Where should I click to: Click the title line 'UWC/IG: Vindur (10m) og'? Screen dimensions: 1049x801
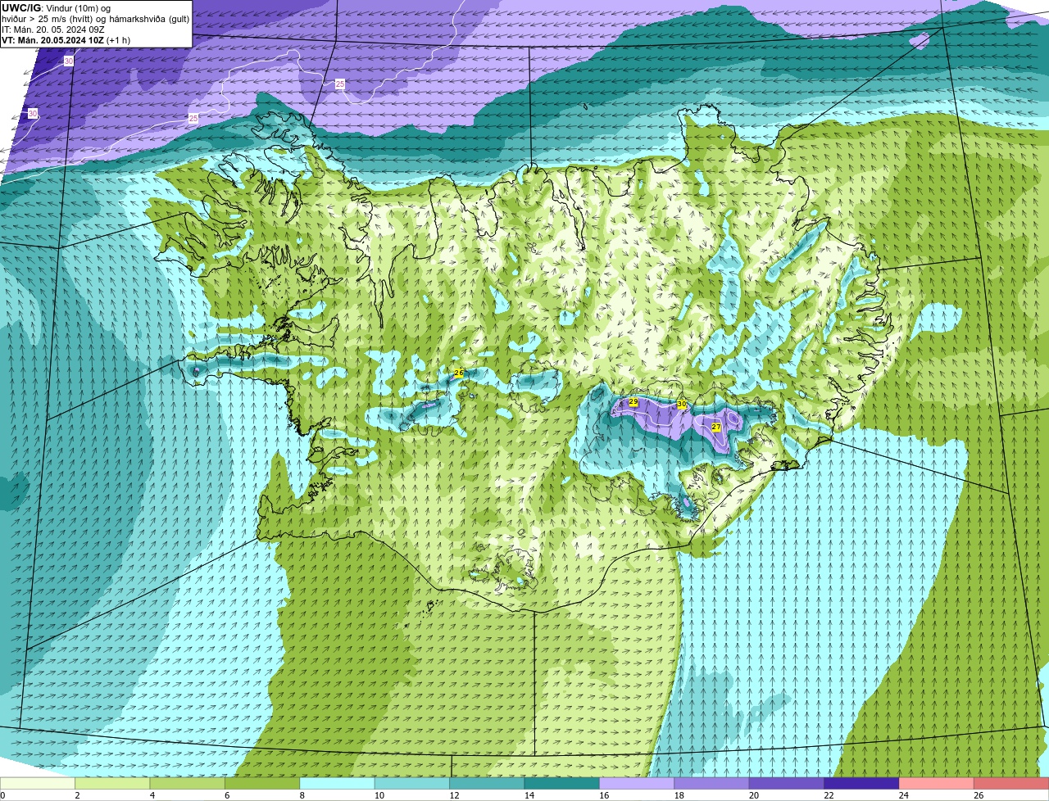tap(56, 8)
